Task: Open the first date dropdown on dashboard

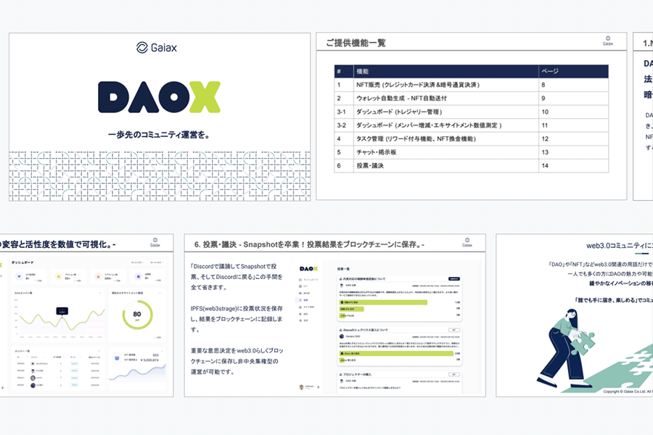Action: [137, 262]
